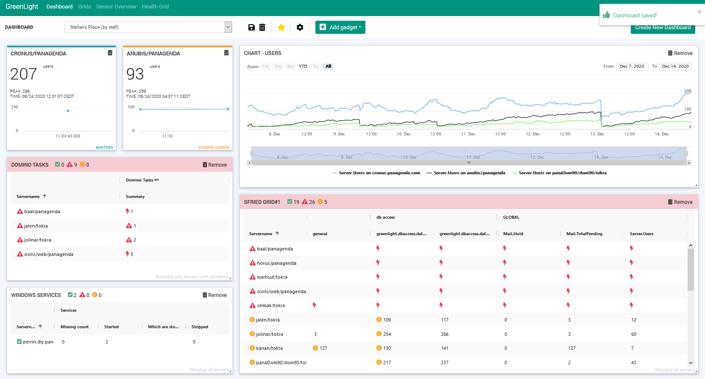Image resolution: width=705 pixels, height=379 pixels.
Task: Delete the CRONUS/PANAGENDA gadget via trash icon
Action: pos(110,53)
